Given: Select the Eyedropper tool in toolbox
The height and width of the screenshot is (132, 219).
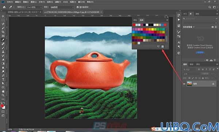Looking at the screenshot, I should 3,40.
